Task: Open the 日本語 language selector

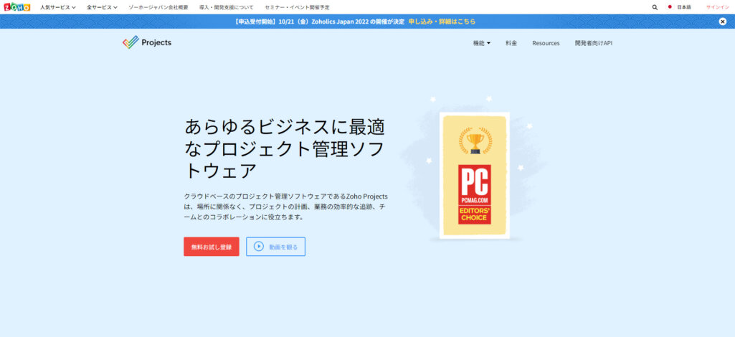Action: (684, 7)
